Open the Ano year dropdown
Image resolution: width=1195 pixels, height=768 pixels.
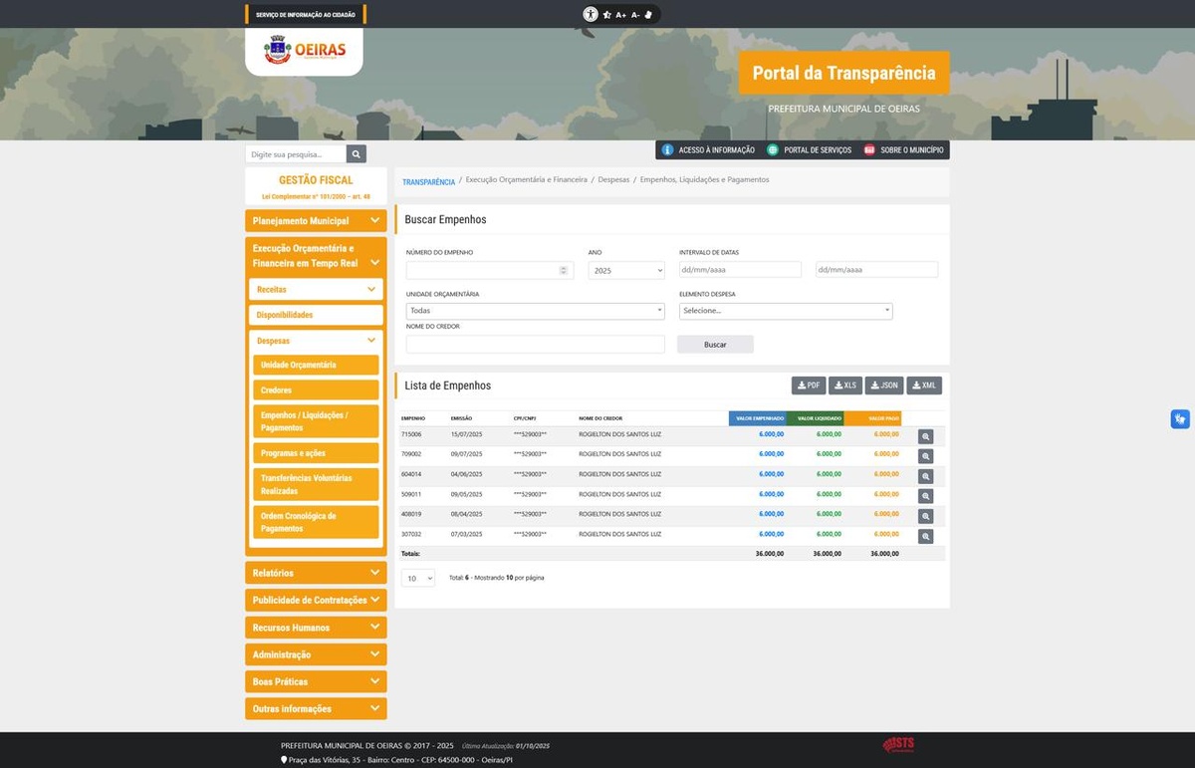point(626,270)
